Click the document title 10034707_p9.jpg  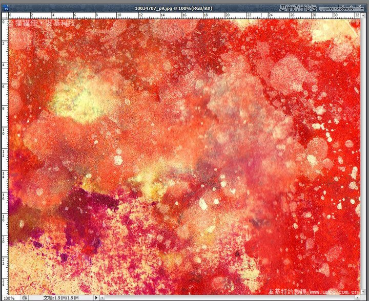pos(153,8)
